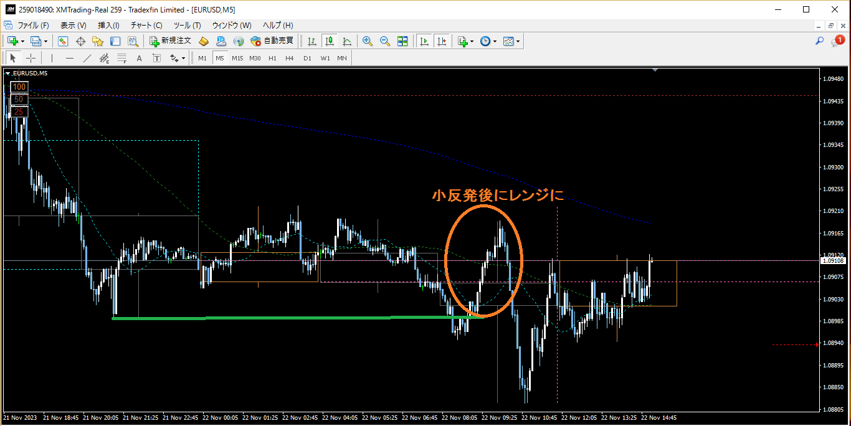The width and height of the screenshot is (851, 426).
Task: Open the Market Watch panel
Action: tap(63, 41)
